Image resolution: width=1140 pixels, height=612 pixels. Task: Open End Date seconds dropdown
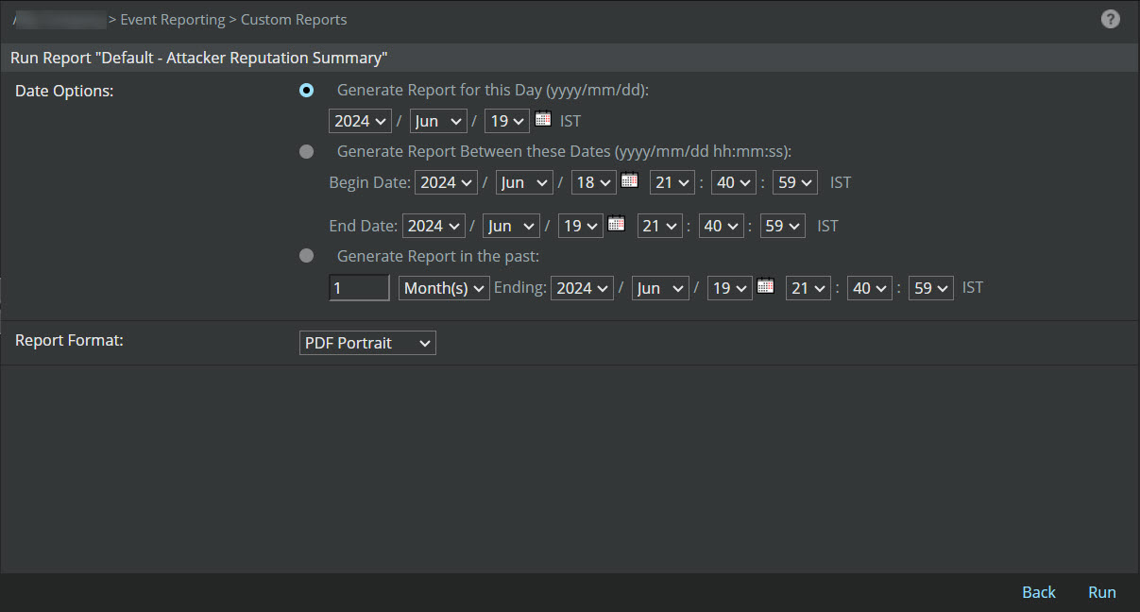click(782, 226)
